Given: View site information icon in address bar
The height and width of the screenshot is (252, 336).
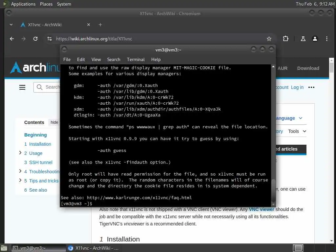Looking at the screenshot, I should pyautogui.click(x=50, y=39).
